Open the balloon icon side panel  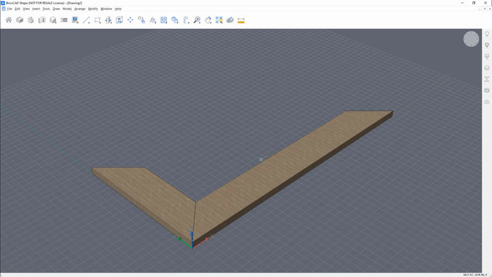coord(487,45)
